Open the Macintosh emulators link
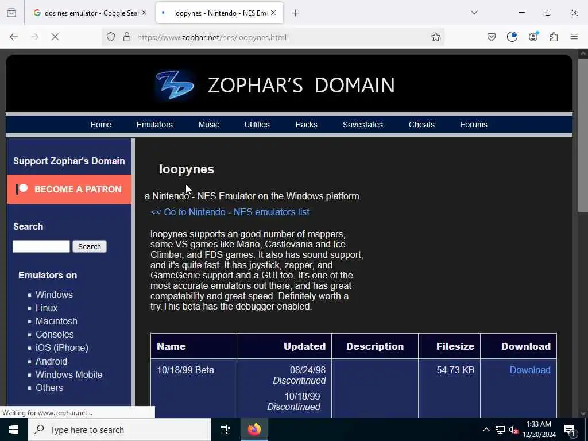Image resolution: width=588 pixels, height=441 pixels. pos(56,322)
